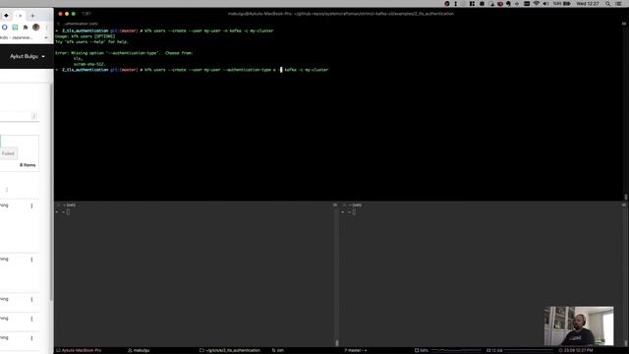Click the 'Error: Missing option' line in terminal
Viewport: 629px width, 354px height.
pos(124,53)
